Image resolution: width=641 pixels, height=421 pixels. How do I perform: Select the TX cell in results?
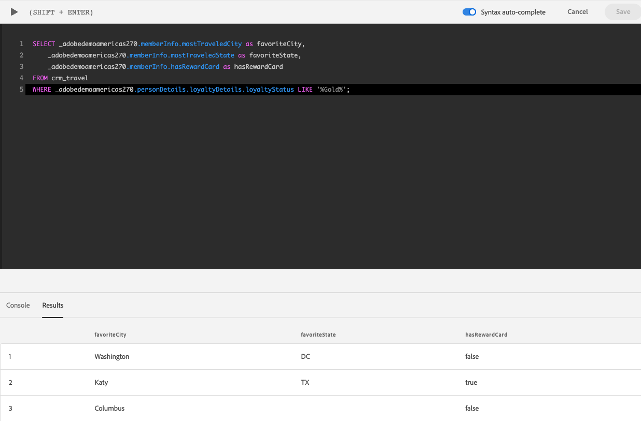tap(305, 382)
